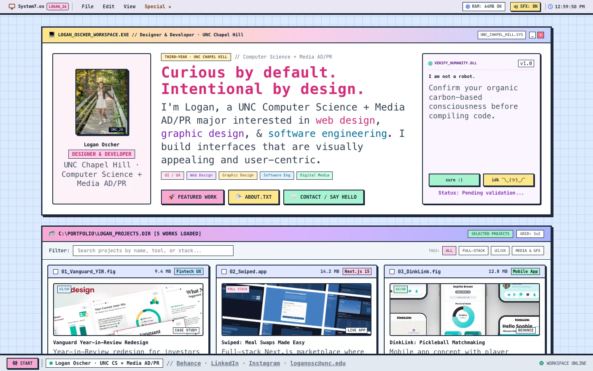The width and height of the screenshot is (593, 371).
Task: Click the rocket icon on Featured Work
Action: (172, 197)
